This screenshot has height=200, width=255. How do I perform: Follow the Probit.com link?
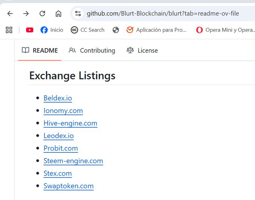(x=61, y=148)
